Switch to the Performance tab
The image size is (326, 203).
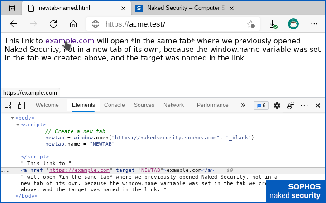213,105
